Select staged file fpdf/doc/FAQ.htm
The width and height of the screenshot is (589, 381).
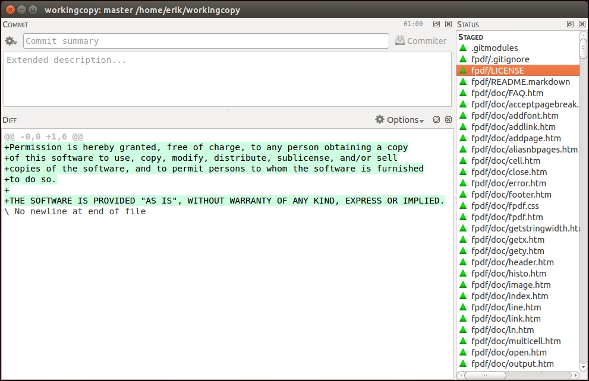click(518, 93)
